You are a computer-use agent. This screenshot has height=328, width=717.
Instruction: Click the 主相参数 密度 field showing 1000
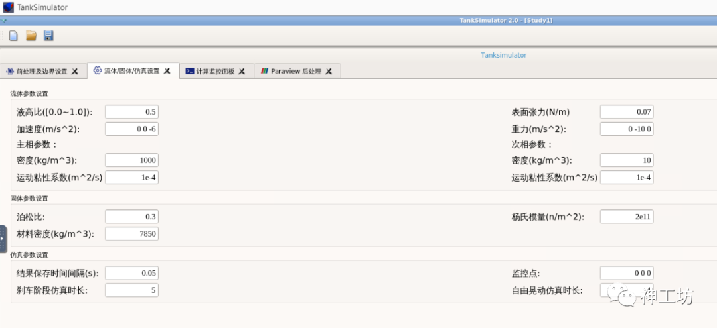[131, 160]
